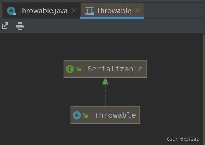Click the public lock icon beside Serializable
205x145 pixels.
[79, 69]
